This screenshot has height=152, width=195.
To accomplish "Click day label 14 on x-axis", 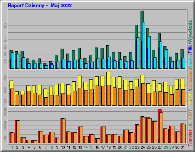I will coord(86,147).
